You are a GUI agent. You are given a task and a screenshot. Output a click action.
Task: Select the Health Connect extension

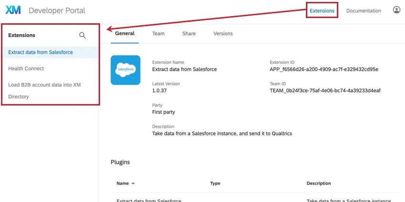(x=26, y=68)
